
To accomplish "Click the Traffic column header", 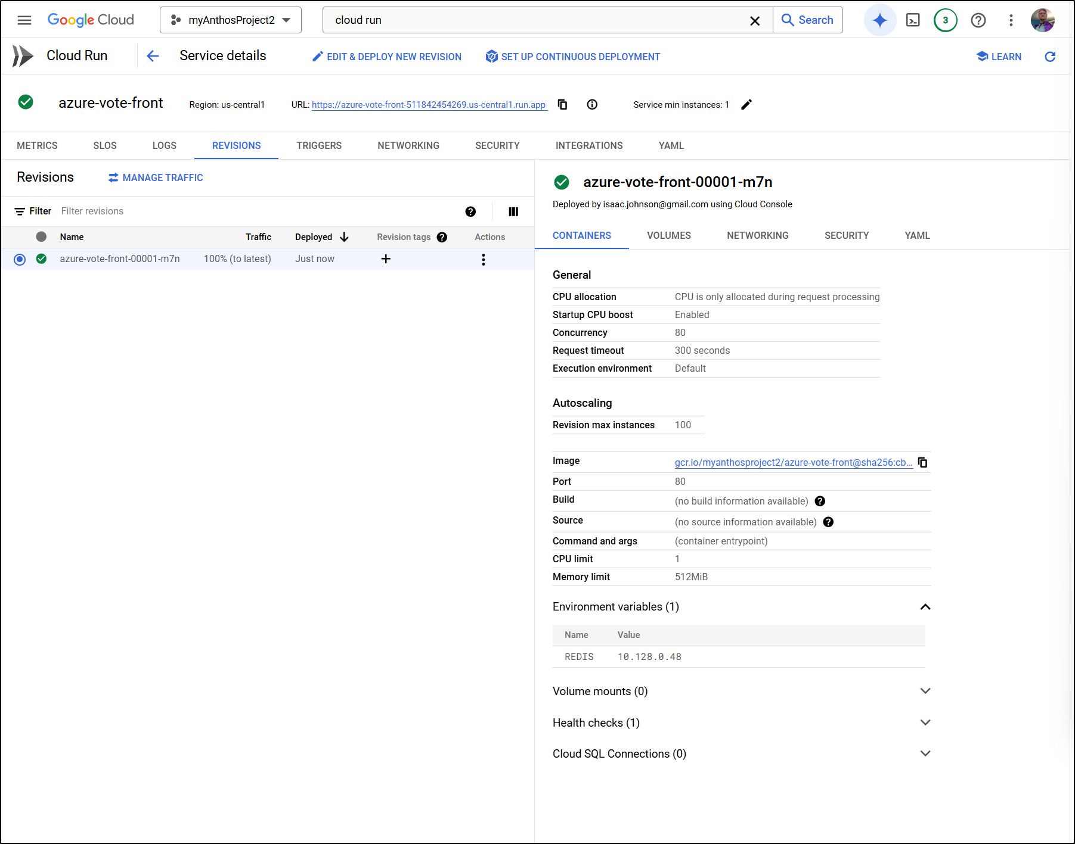I will 258,237.
